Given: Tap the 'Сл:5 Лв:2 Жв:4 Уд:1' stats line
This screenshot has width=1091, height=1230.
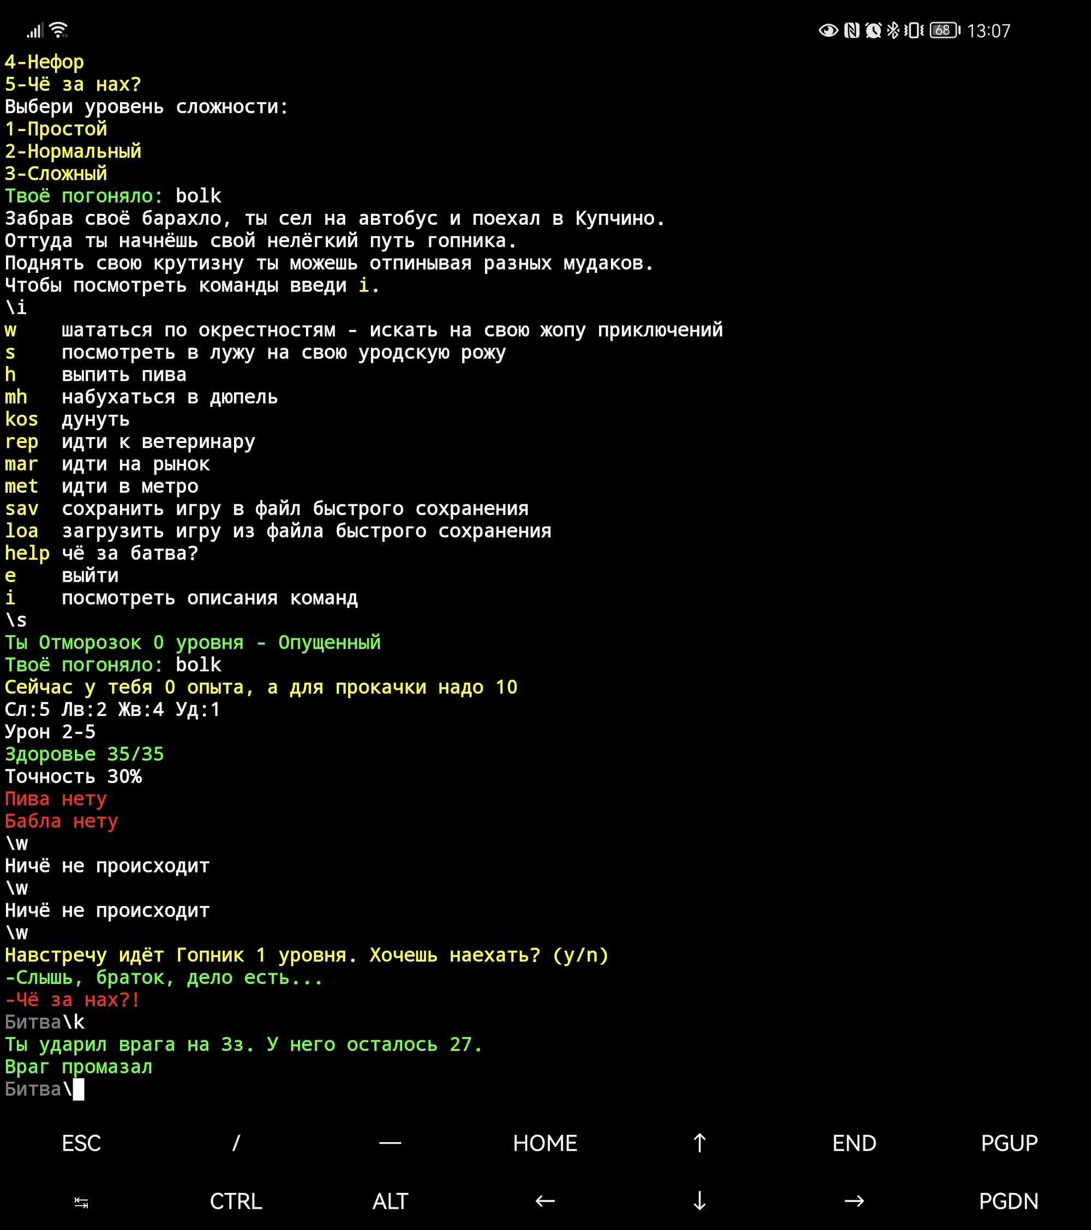Looking at the screenshot, I should coord(112,709).
